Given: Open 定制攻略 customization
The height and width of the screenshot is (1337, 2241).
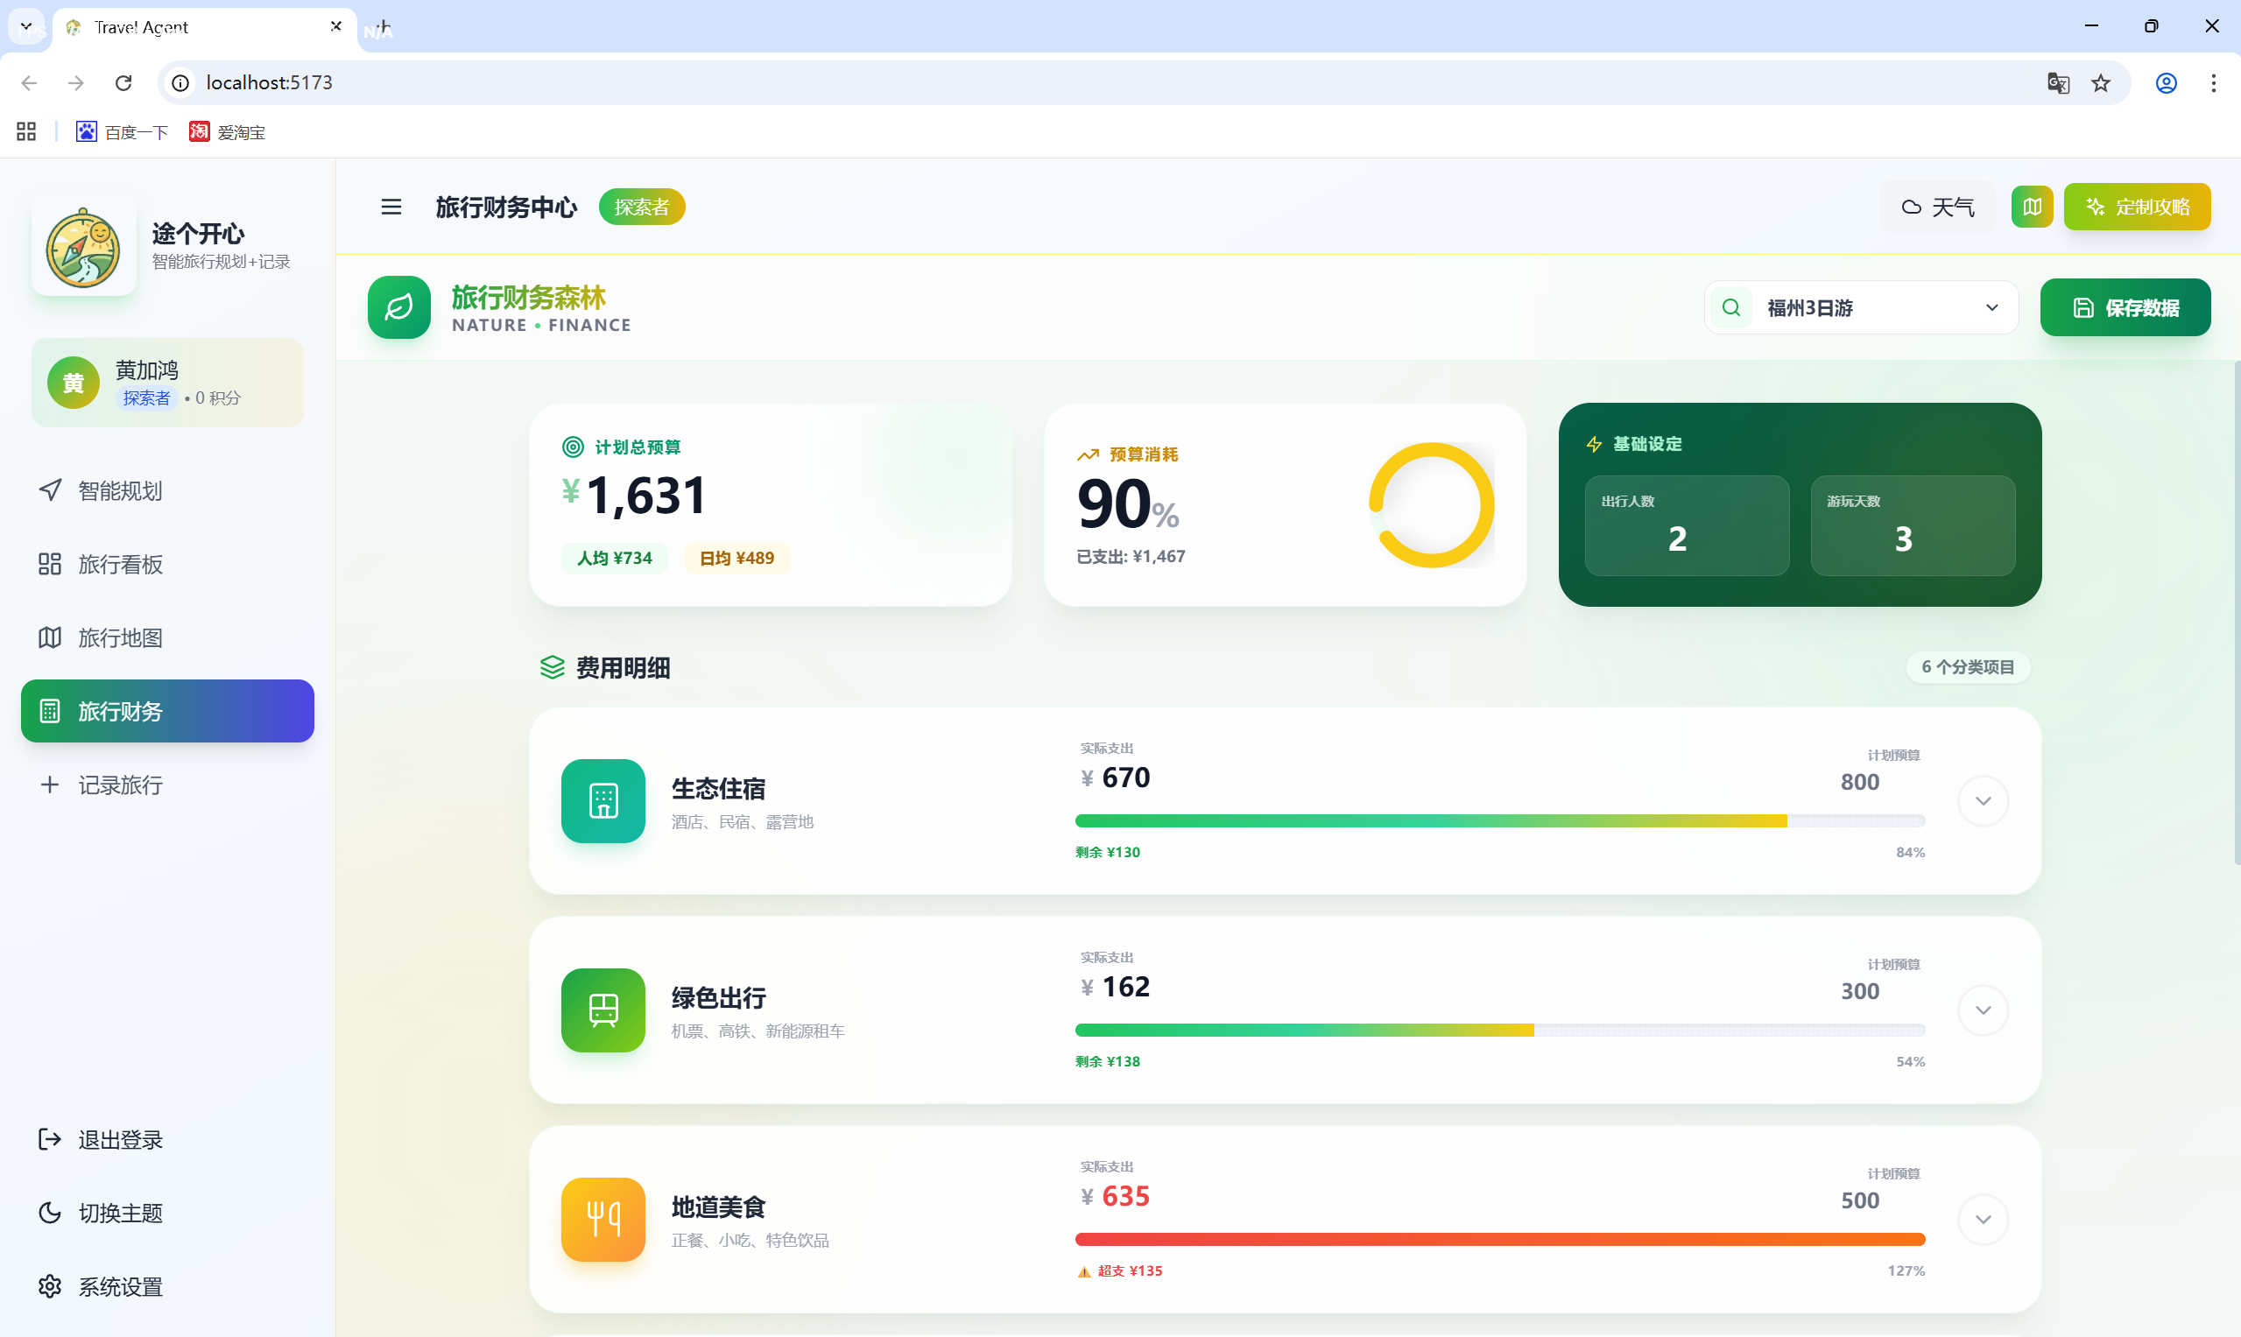Looking at the screenshot, I should 2138,207.
